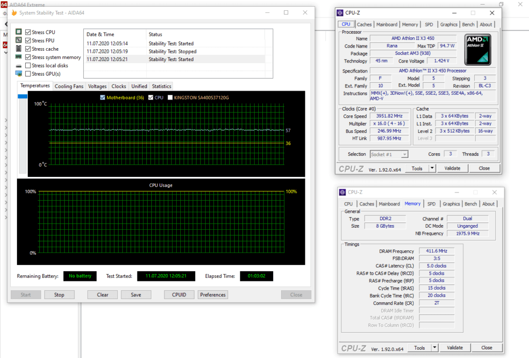Uncheck the CPU graph legend checkbox
The height and width of the screenshot is (358, 529).
coord(150,98)
